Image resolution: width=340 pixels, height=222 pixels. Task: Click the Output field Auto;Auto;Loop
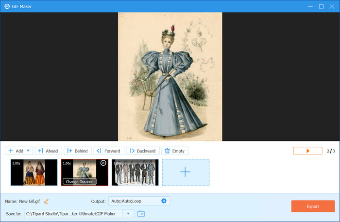tap(139, 201)
